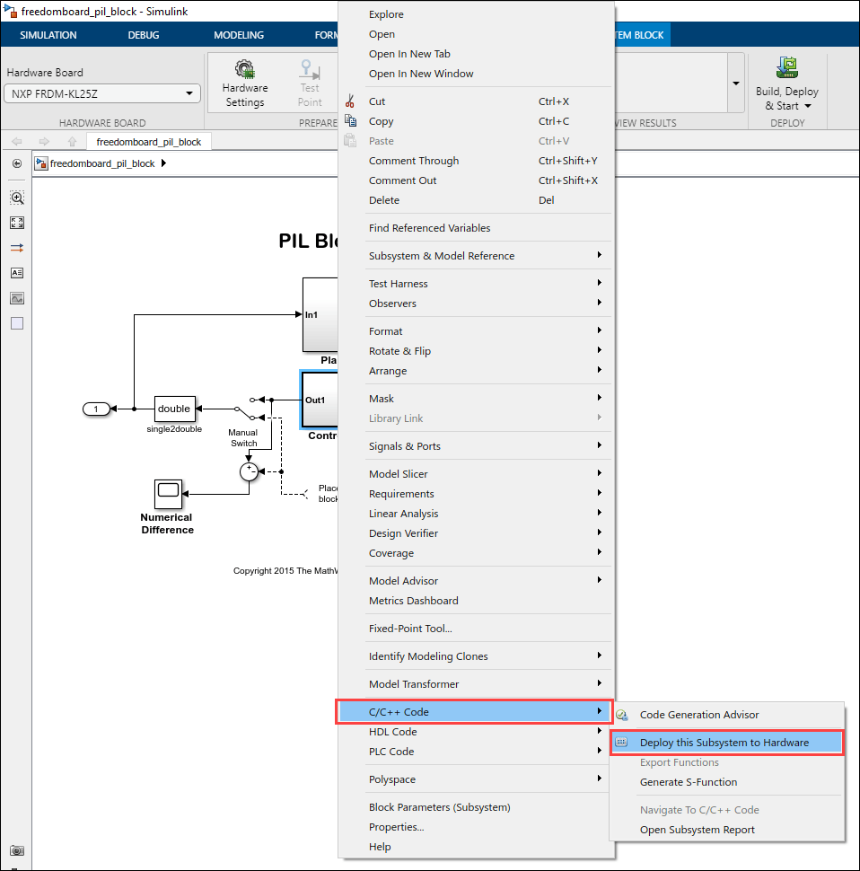This screenshot has width=860, height=871.
Task: Click Help in context menu
Action: [380, 847]
